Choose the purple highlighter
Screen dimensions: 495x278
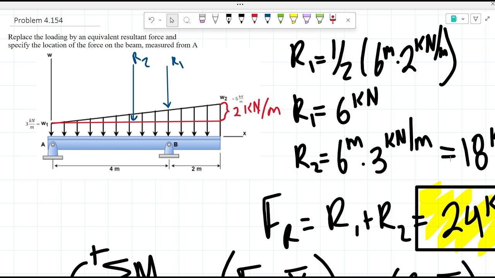(307, 19)
